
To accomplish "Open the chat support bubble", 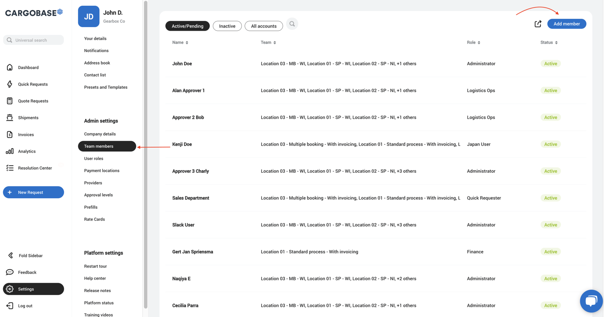I will tap(591, 301).
